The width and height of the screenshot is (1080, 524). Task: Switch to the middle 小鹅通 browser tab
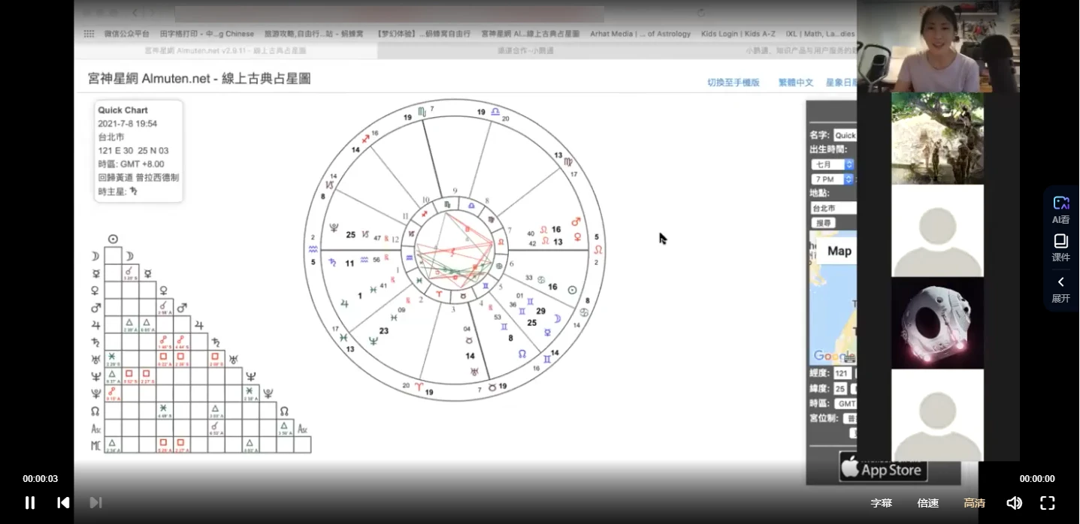click(525, 50)
